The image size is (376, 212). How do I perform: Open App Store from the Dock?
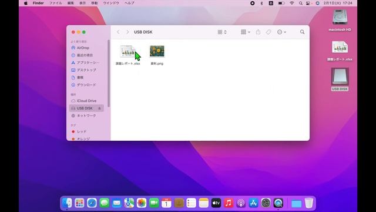pos(253,203)
